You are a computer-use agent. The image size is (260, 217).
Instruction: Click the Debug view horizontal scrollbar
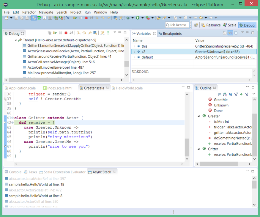(x=59, y=80)
